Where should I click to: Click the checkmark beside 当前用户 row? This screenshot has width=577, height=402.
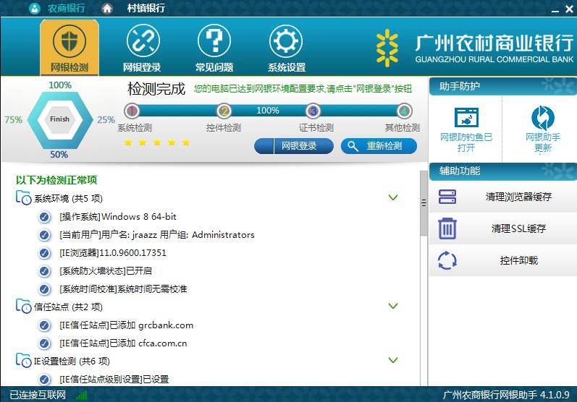(x=44, y=235)
